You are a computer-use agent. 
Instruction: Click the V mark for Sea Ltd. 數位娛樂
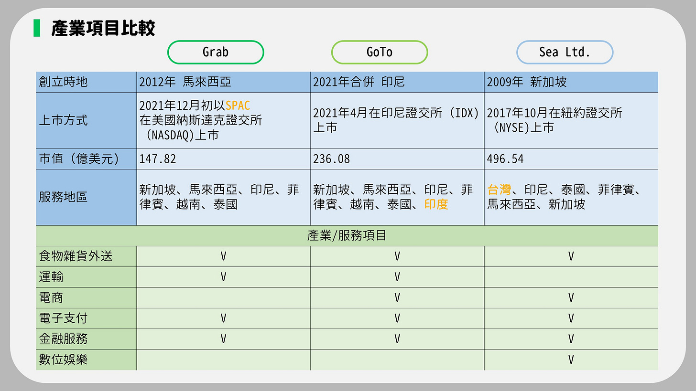(x=571, y=360)
